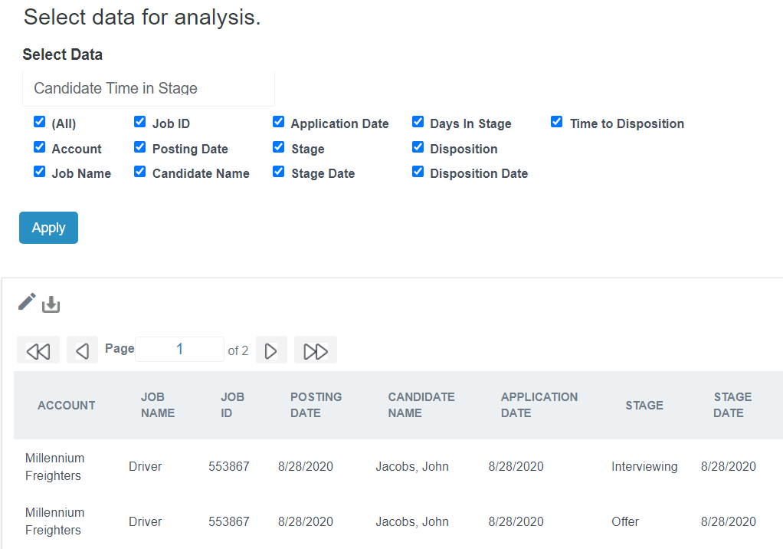
Task: Toggle the Posting Date checkbox
Action: pos(139,147)
